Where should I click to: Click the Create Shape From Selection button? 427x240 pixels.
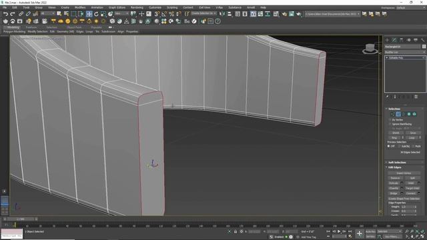click(404, 199)
